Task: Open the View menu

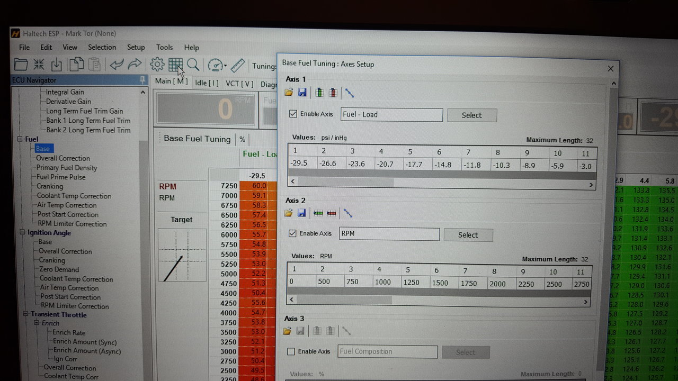Action: coord(70,47)
